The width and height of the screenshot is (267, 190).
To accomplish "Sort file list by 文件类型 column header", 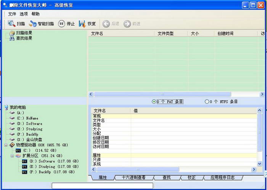I will [171, 33].
